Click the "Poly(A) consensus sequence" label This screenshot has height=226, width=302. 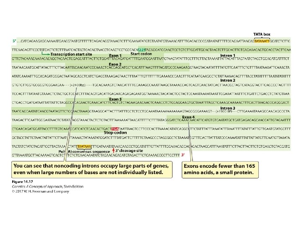(84, 152)
